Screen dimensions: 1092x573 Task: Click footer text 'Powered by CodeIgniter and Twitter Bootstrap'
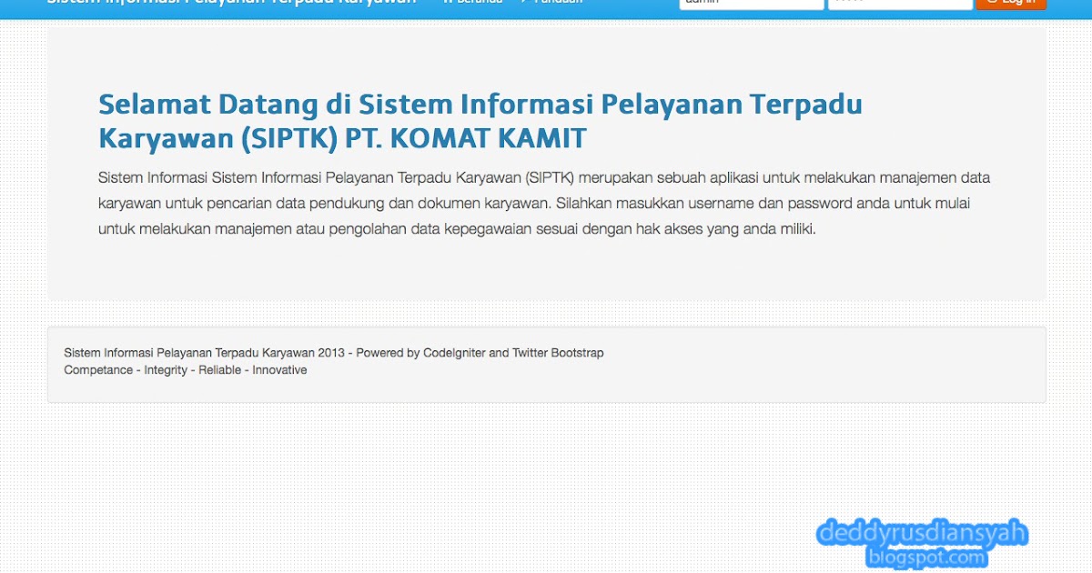(x=480, y=353)
